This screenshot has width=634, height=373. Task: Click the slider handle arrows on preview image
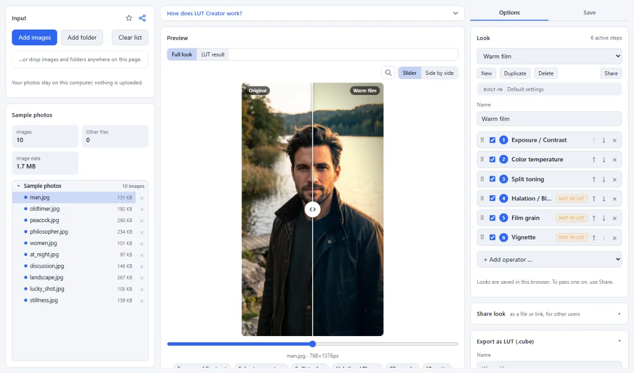[x=313, y=209]
